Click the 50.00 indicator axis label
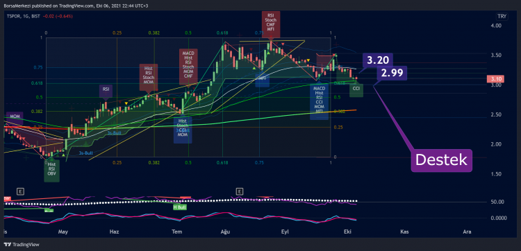Viewport: 521px width, 251px height. (497, 202)
